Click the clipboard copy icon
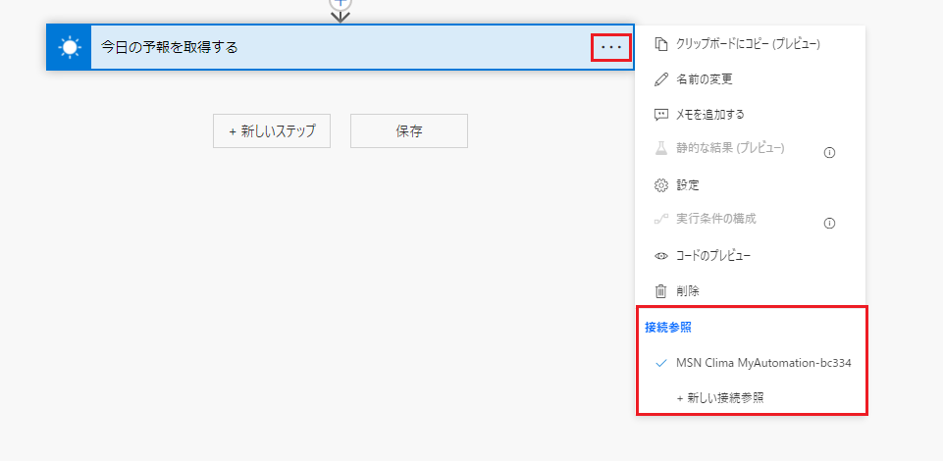Viewport: 943px width, 461px height. point(661,44)
